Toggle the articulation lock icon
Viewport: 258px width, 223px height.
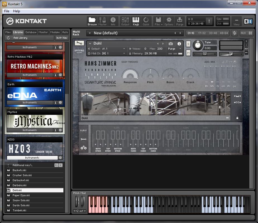tap(237, 118)
